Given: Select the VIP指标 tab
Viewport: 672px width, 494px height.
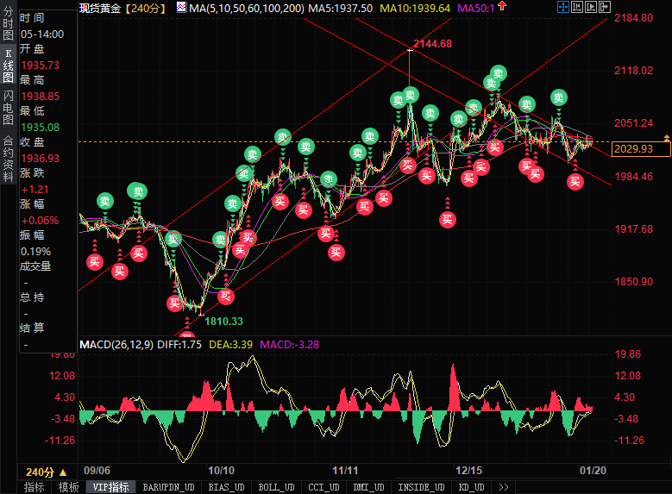Looking at the screenshot, I should pos(110,487).
